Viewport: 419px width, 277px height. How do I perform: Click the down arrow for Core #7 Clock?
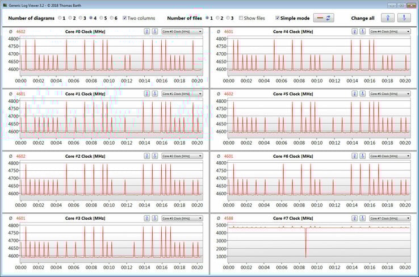(362, 218)
